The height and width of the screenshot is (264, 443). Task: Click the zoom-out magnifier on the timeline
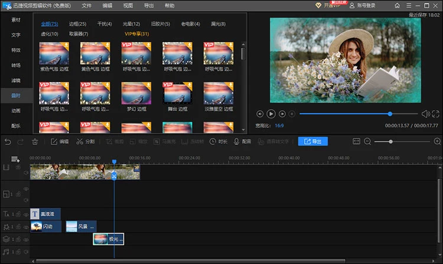tap(367, 141)
